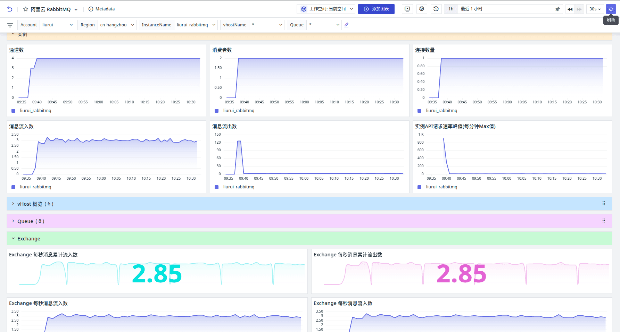The image size is (620, 332).
Task: Expand the vHost 概览 section
Action: pos(13,204)
